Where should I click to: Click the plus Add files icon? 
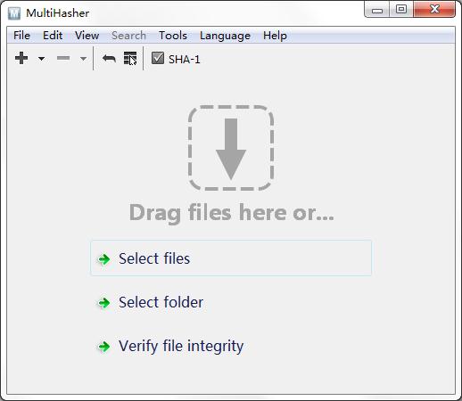[x=21, y=58]
